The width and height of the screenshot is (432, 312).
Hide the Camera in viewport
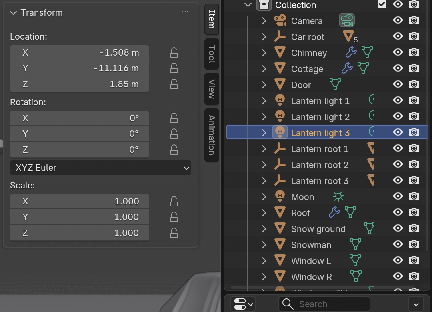point(398,20)
